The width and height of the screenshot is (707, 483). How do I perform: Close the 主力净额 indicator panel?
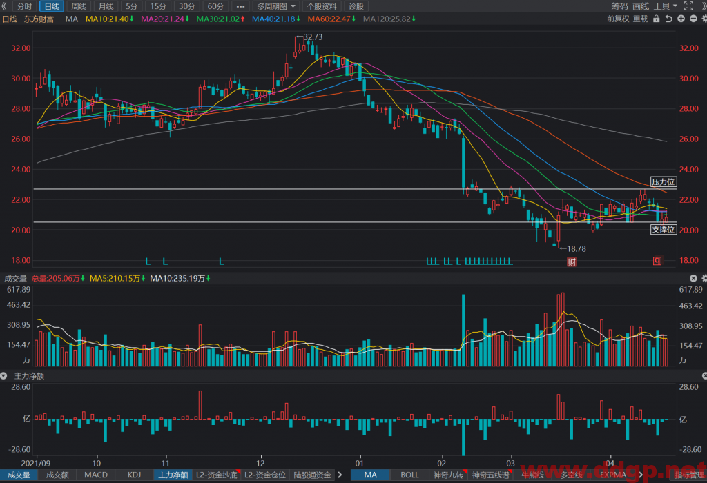click(705, 376)
